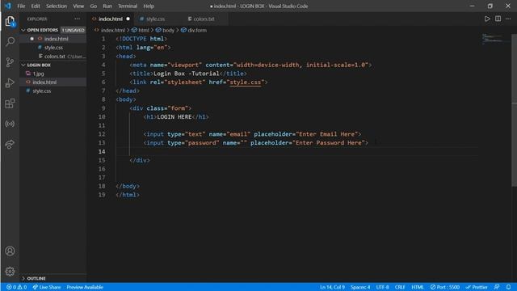
Task: Change the CRLF end of line sequence
Action: pos(400,287)
